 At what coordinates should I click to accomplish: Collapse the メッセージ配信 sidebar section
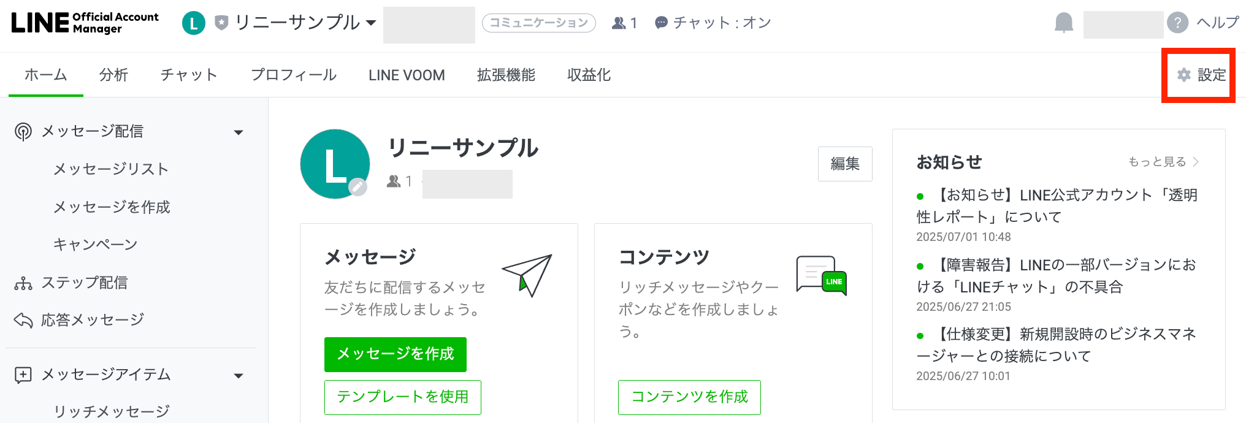coord(239,132)
